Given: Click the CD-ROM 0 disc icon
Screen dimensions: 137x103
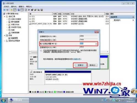Looking at the screenshot, I should [x=31, y=72].
